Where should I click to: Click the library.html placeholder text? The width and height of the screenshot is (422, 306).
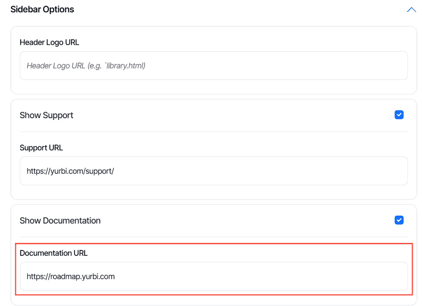[x=126, y=66]
